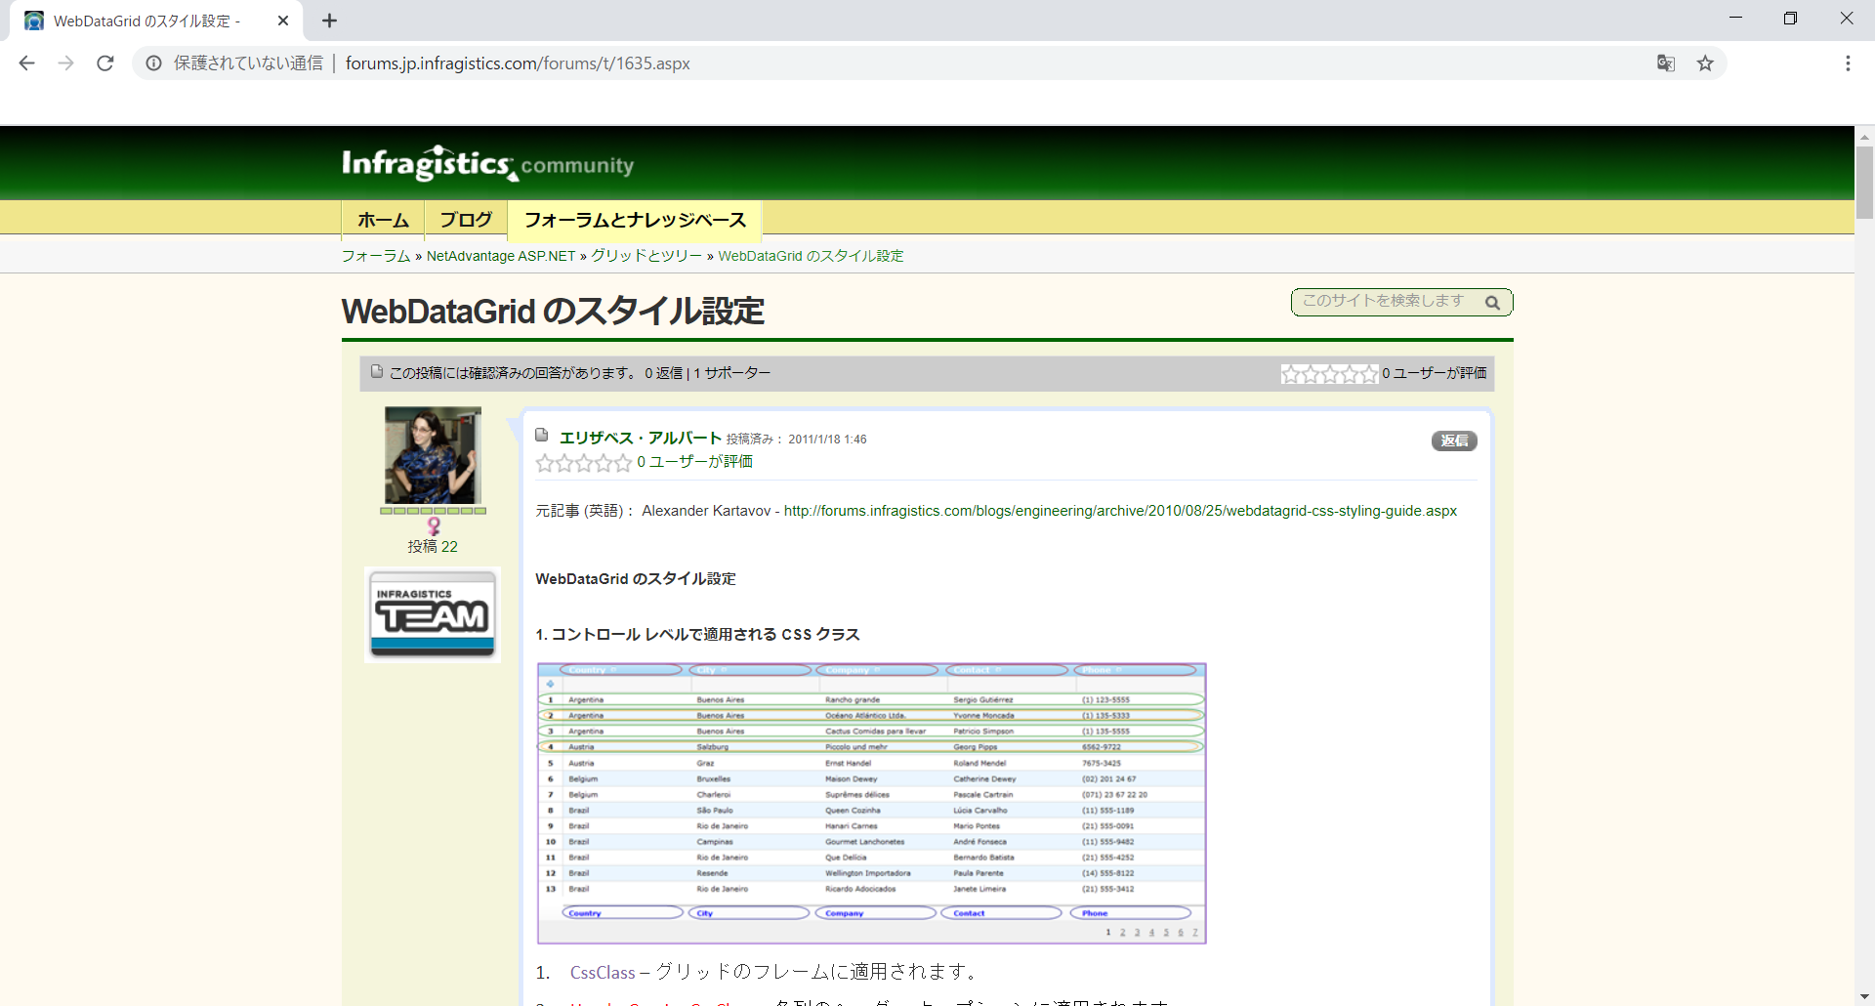
Task: Select the ホーム tab
Action: point(382,220)
